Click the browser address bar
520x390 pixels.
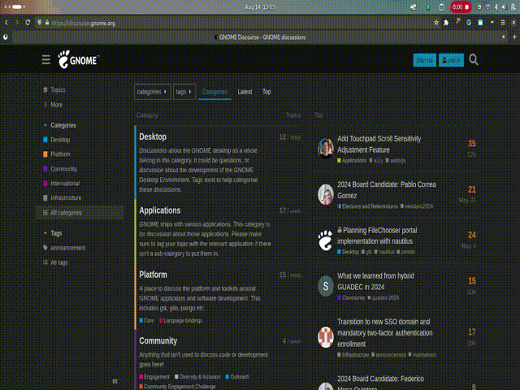coord(232,23)
